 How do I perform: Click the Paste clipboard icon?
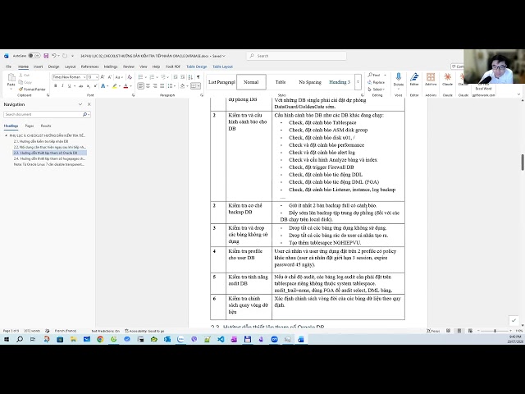[11, 78]
